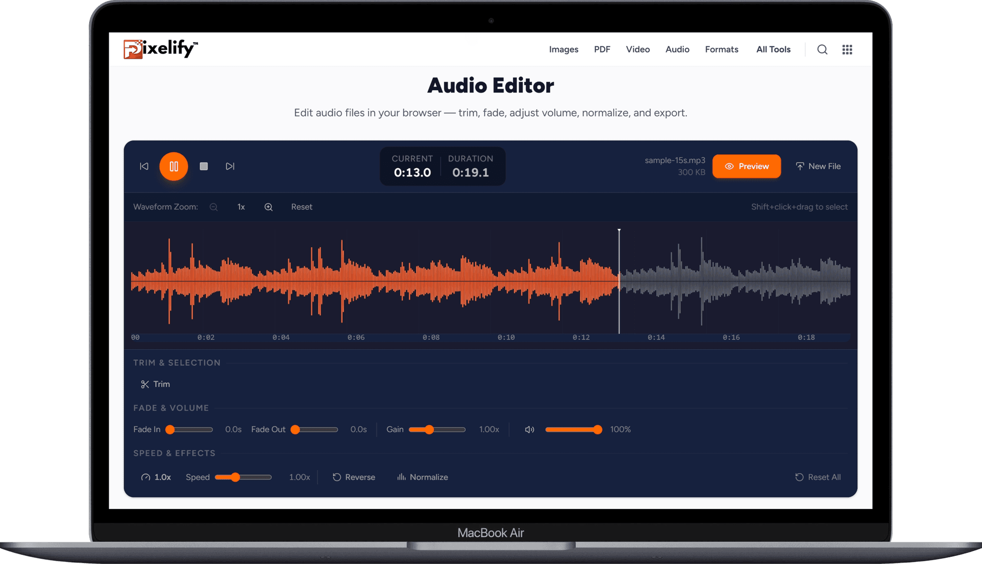Mute audio with the speaker icon
The image size is (982, 564).
click(529, 429)
